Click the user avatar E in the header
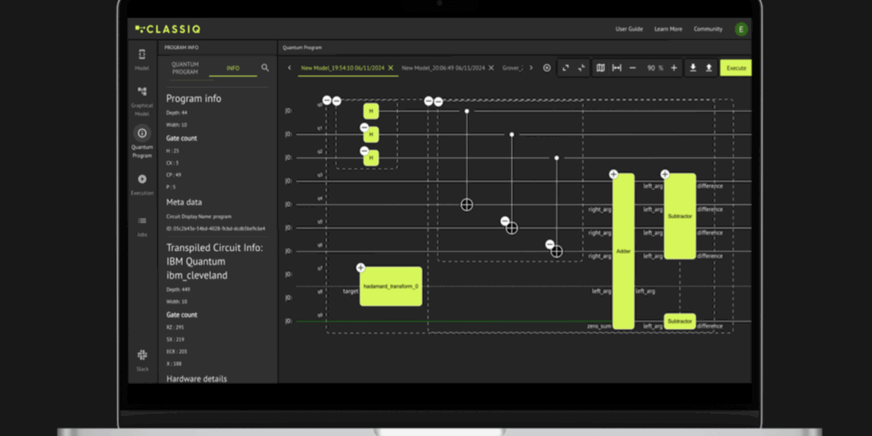This screenshot has width=872, height=436. [x=740, y=29]
